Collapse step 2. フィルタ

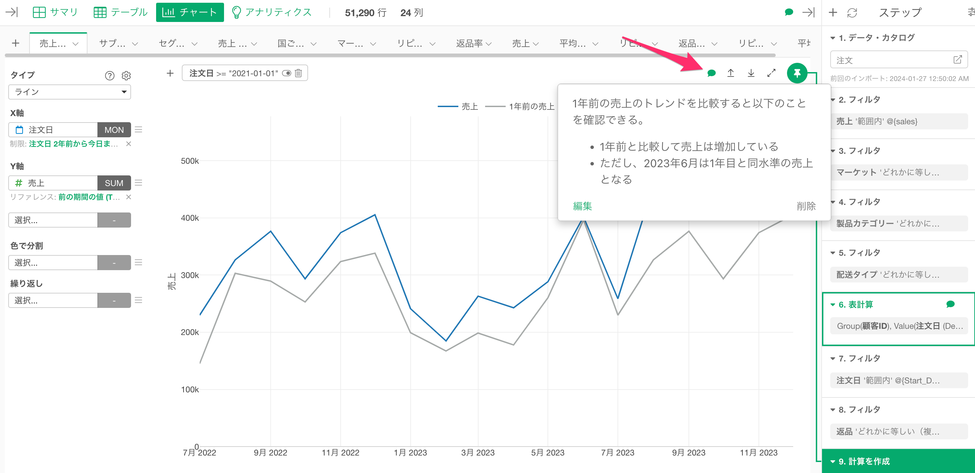tap(833, 100)
